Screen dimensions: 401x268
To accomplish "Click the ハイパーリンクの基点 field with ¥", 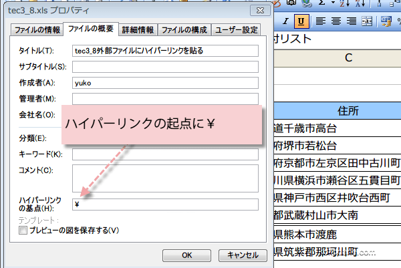I will click(165, 205).
